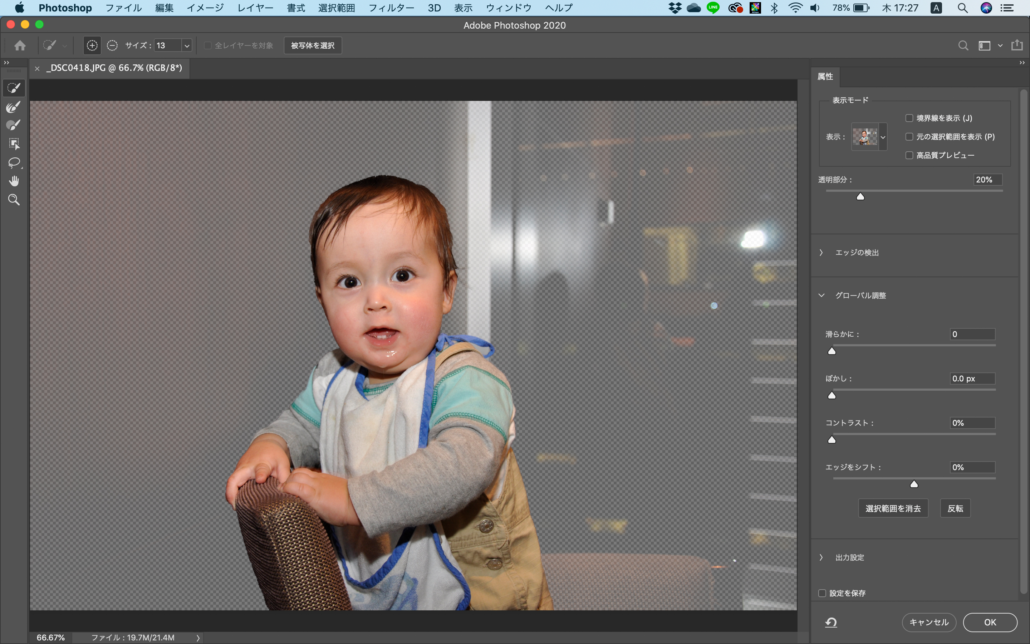
Task: Select the Refine Edge brush tool
Action: pos(14,107)
